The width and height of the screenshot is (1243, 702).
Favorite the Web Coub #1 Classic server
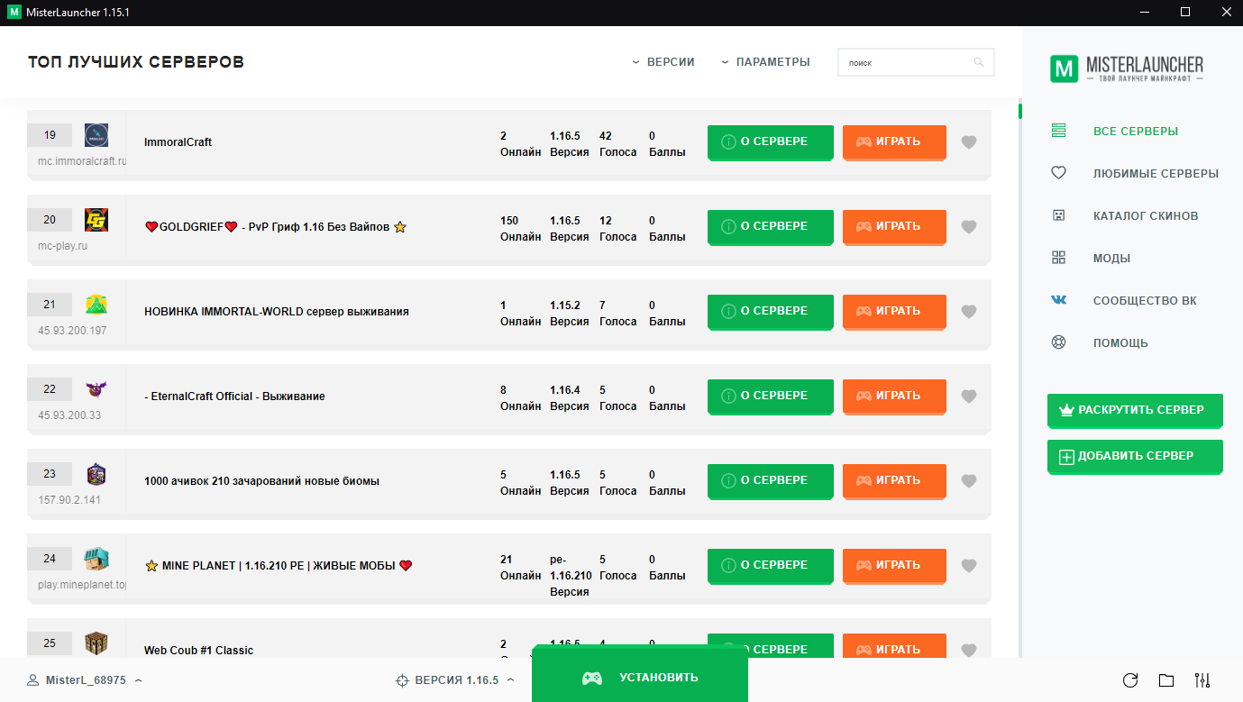coord(969,651)
